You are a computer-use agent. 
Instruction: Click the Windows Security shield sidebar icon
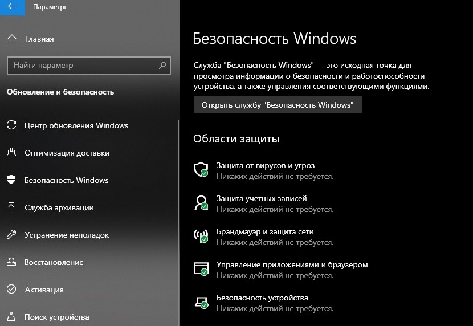(x=11, y=180)
